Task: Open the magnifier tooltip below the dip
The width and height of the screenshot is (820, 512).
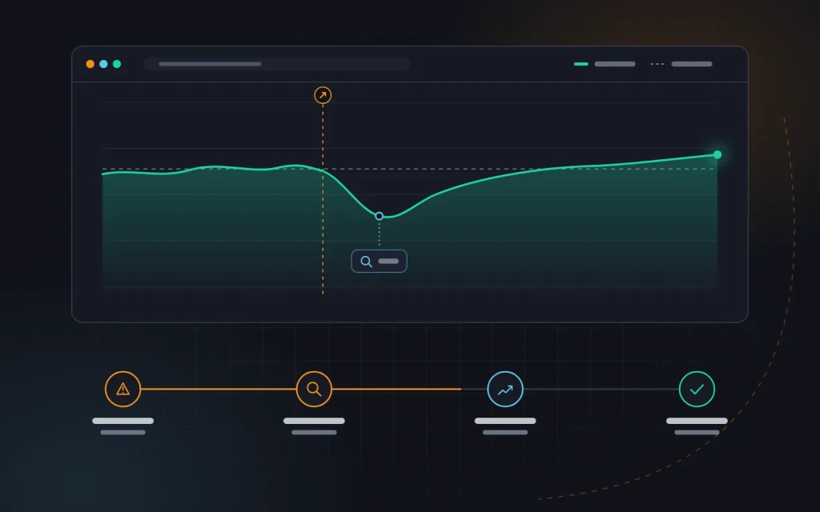Action: (379, 262)
